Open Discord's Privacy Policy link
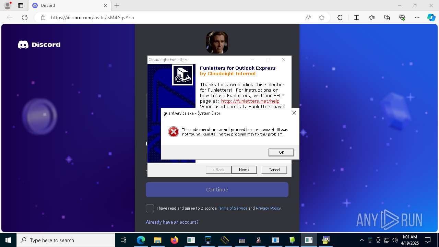This screenshot has height=247, width=439. [x=268, y=208]
